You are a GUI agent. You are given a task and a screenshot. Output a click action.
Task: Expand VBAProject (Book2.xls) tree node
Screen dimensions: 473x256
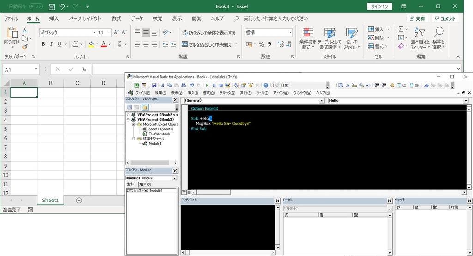128,115
